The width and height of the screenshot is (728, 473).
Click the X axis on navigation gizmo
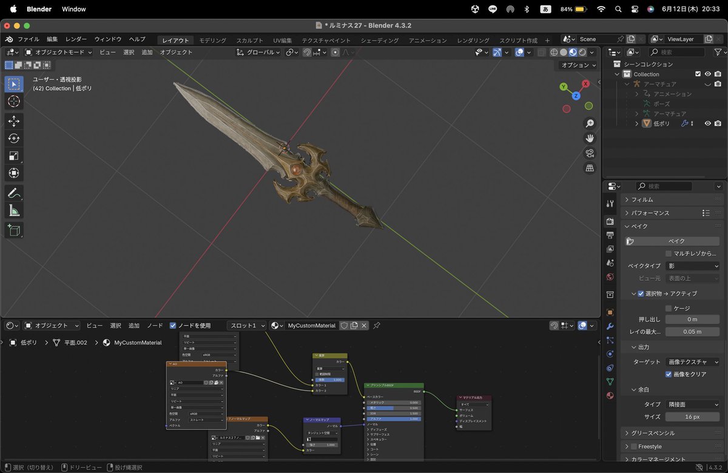tap(585, 84)
